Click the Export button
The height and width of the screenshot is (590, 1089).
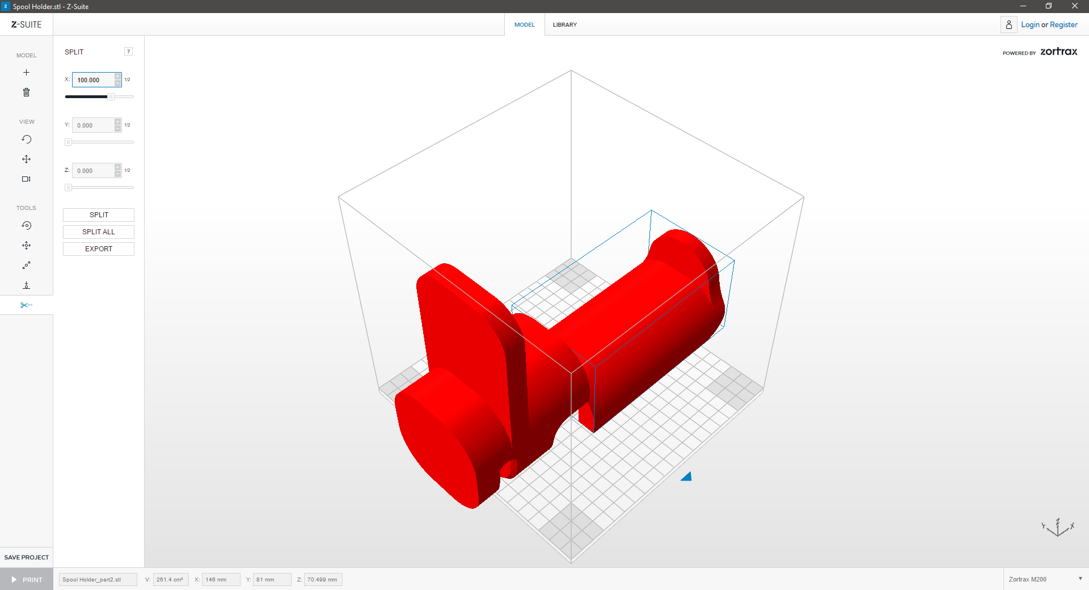[x=99, y=249]
